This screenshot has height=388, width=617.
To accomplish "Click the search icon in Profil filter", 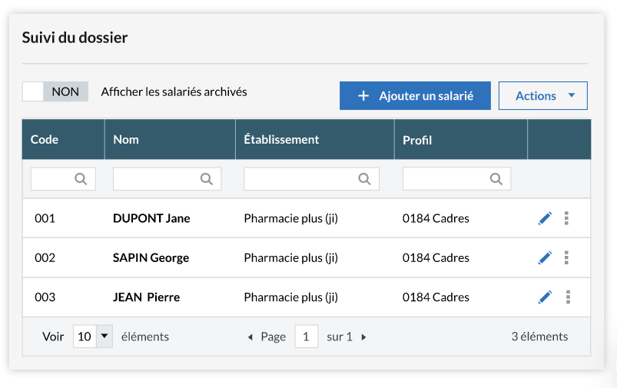I will (x=496, y=178).
